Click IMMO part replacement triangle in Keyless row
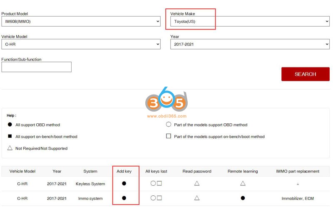This screenshot has width=333, height=207. point(298,184)
